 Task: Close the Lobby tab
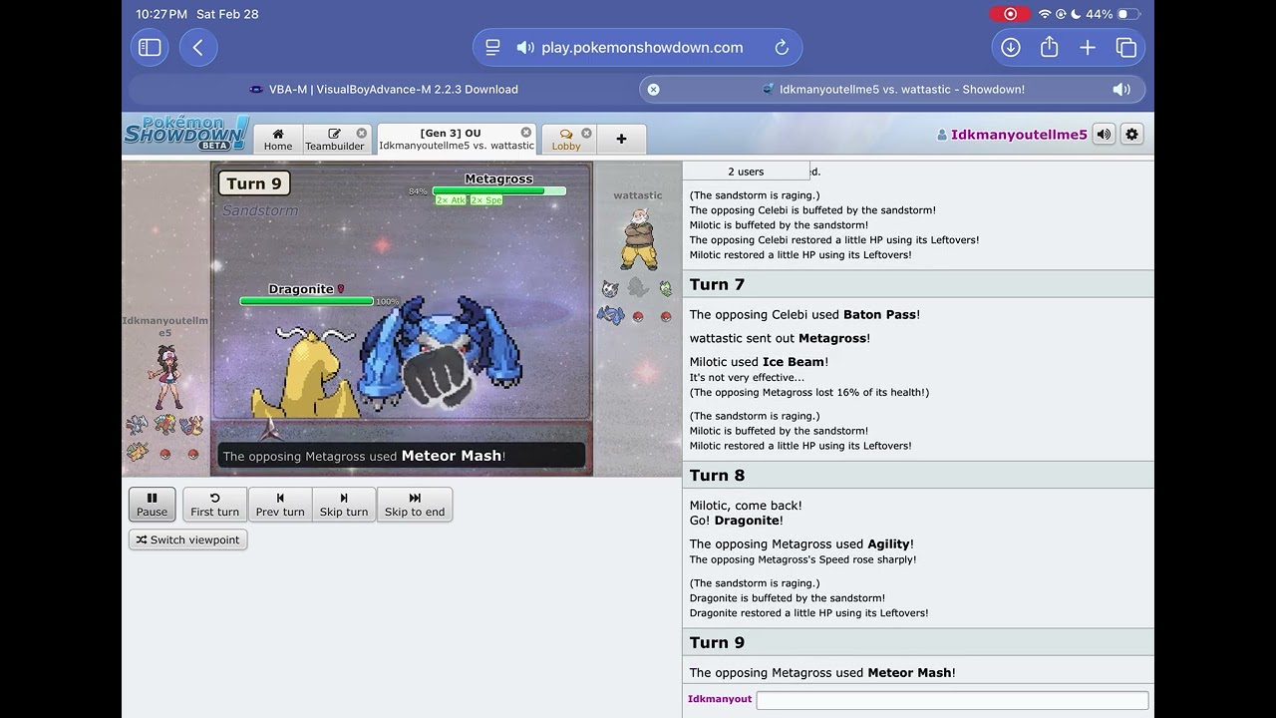click(x=586, y=133)
